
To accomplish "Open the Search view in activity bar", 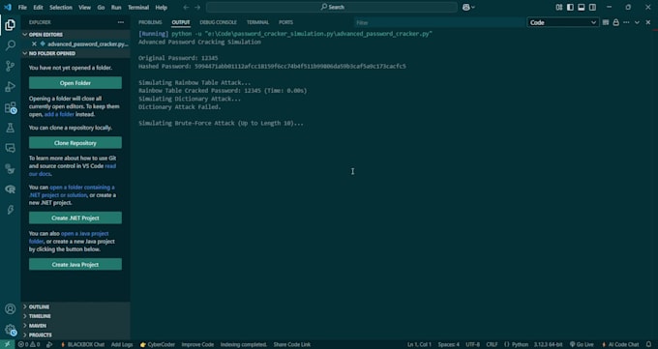I will (10, 45).
